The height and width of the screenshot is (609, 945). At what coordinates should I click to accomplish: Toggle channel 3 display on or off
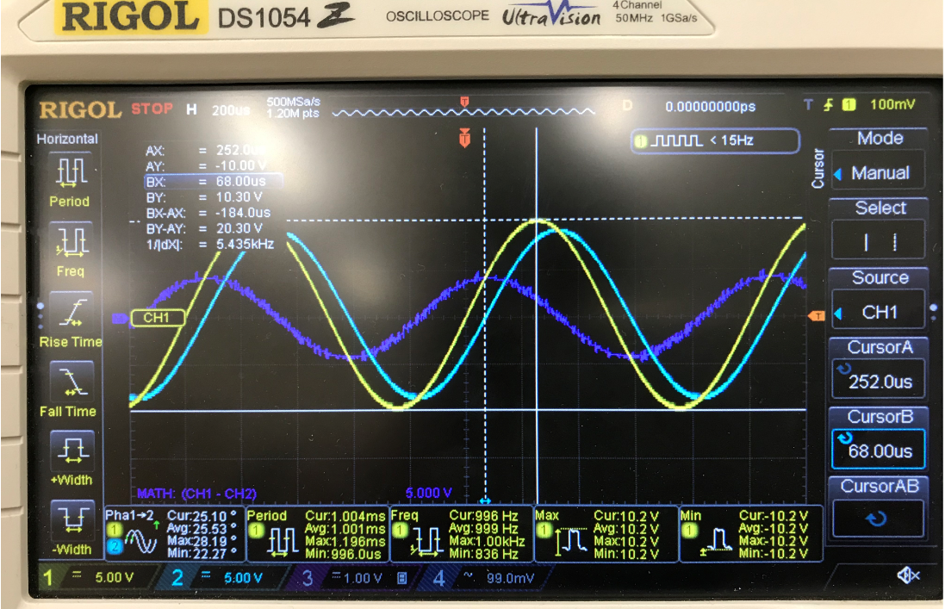point(308,577)
